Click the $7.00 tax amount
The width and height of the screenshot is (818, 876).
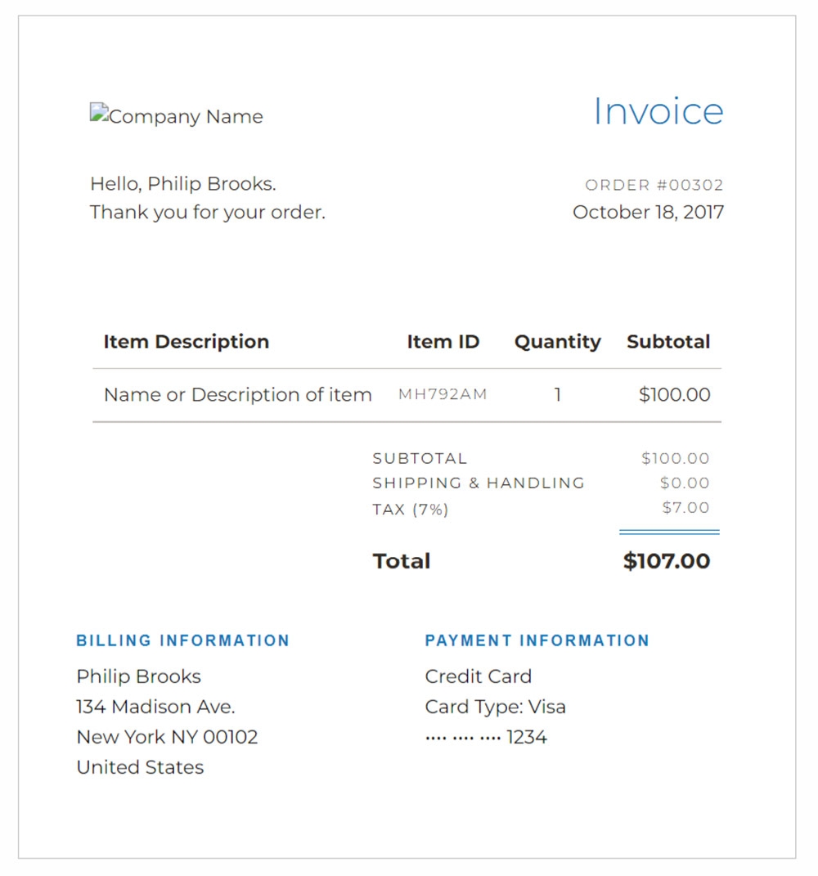(685, 508)
